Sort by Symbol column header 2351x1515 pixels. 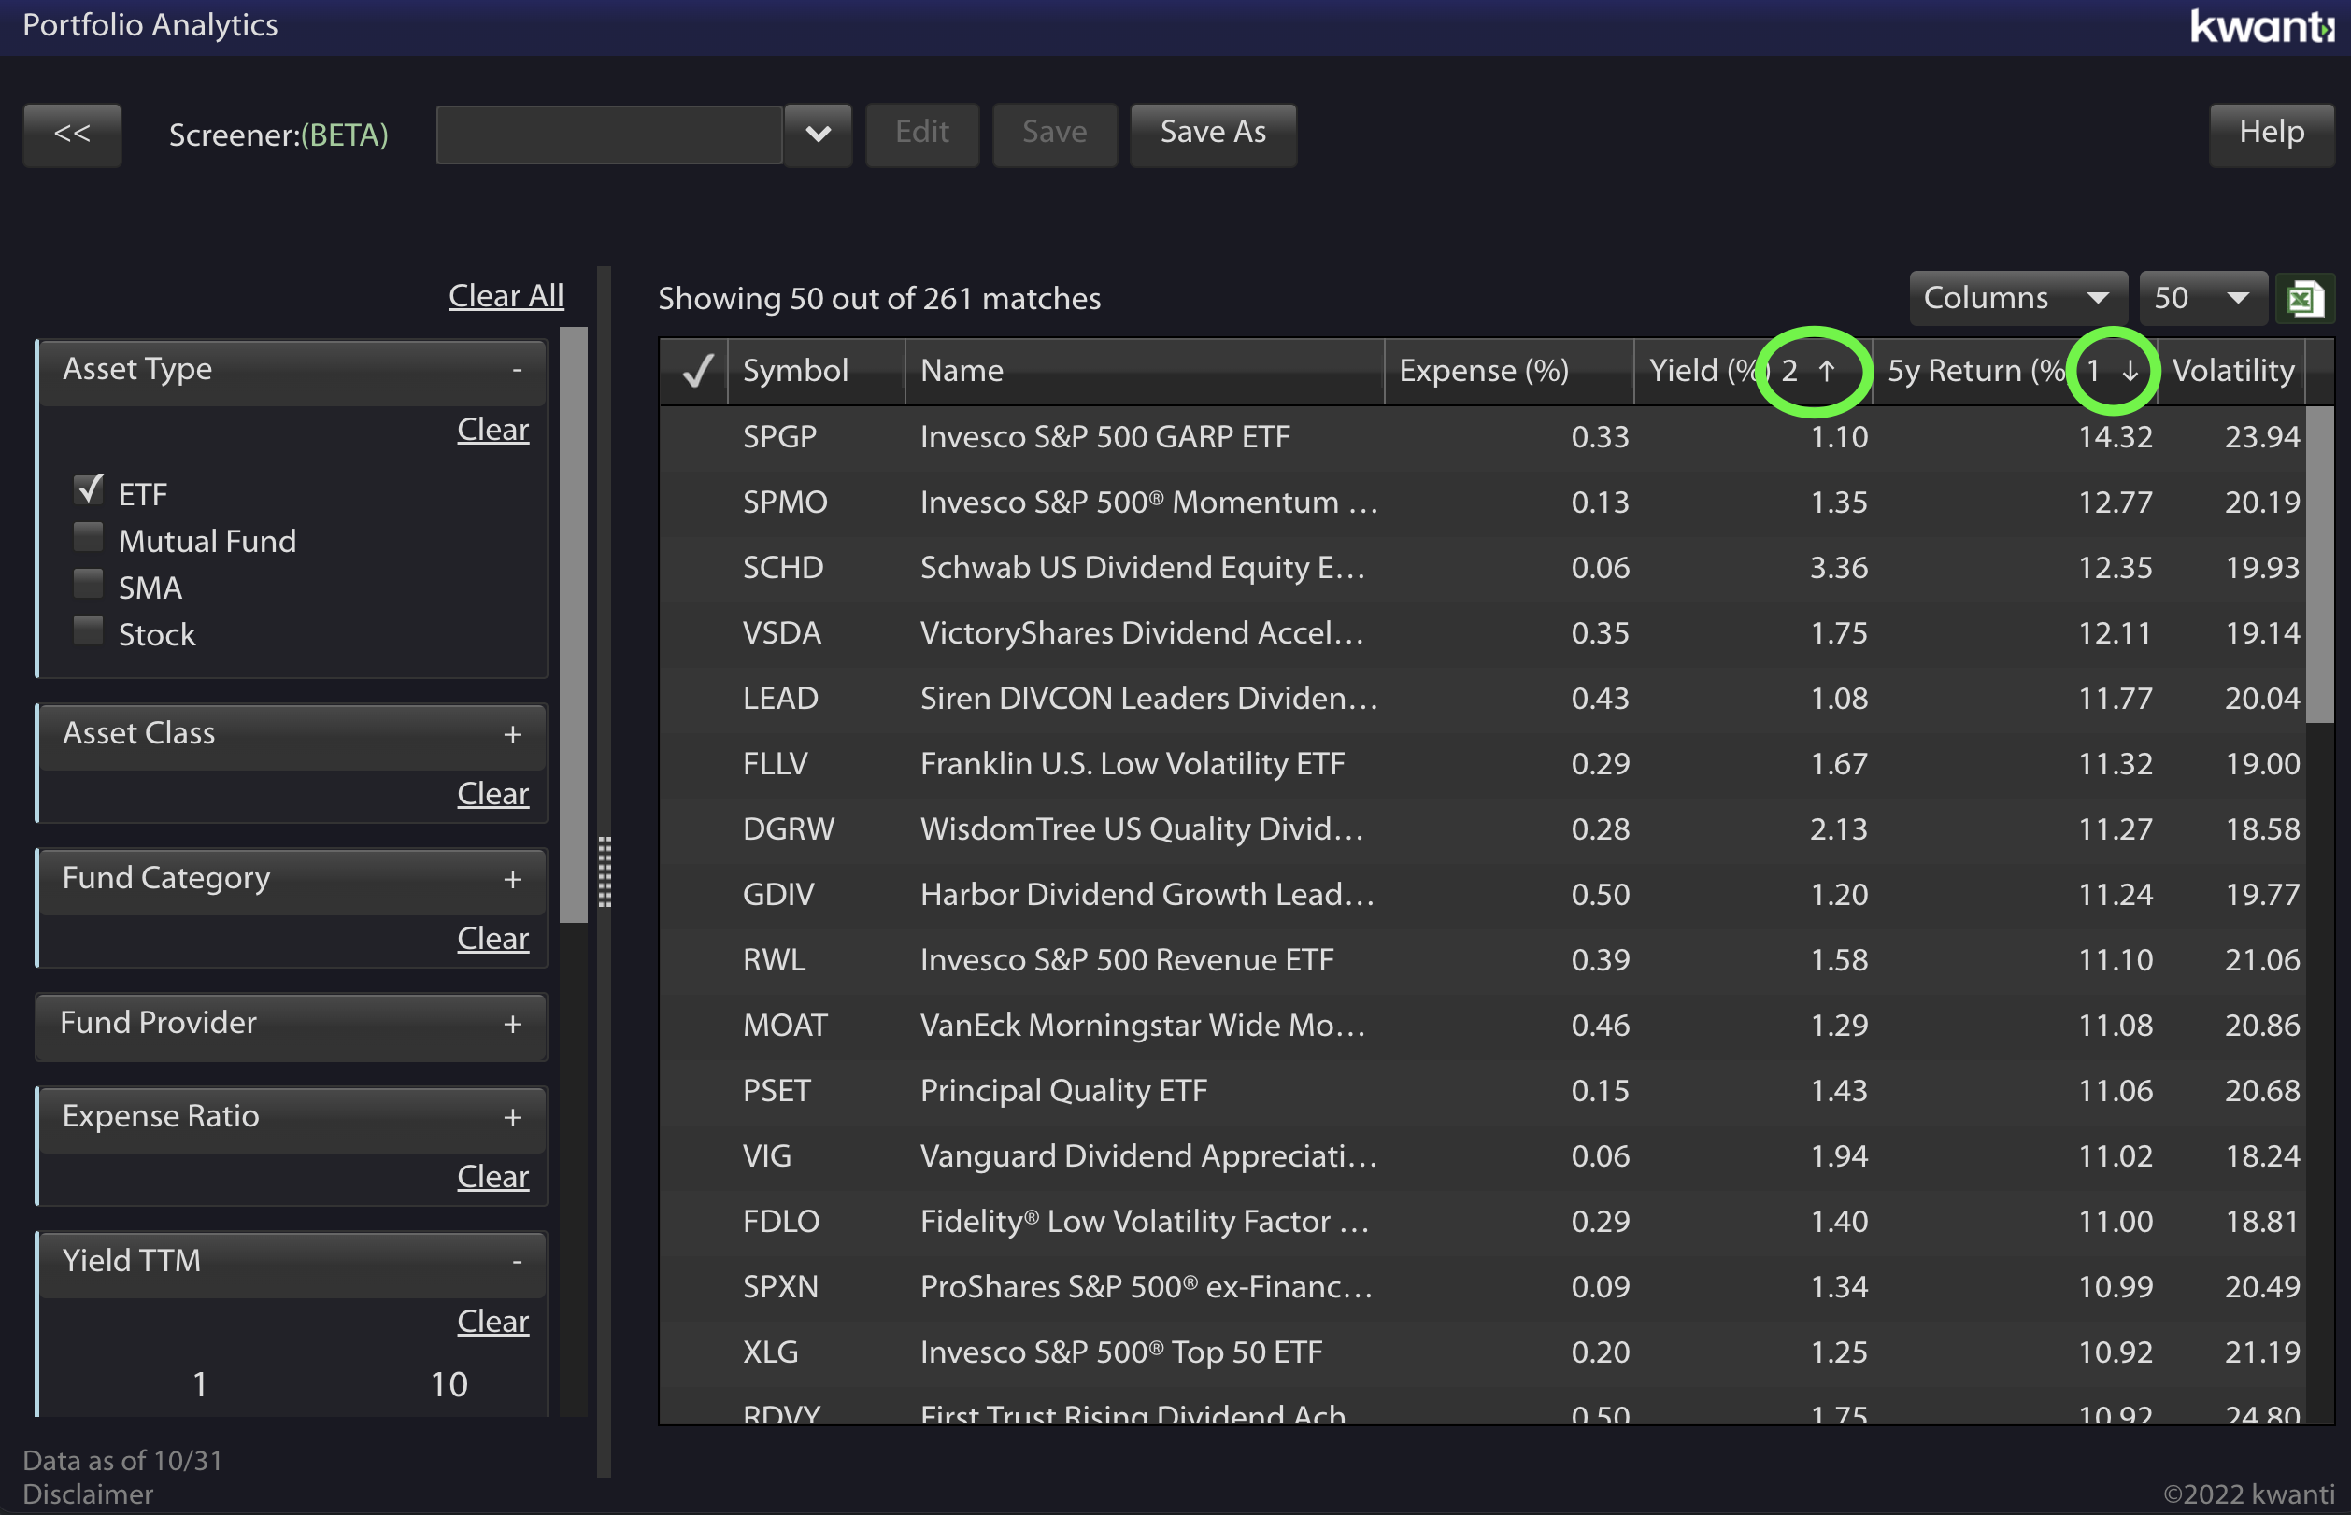coord(816,371)
